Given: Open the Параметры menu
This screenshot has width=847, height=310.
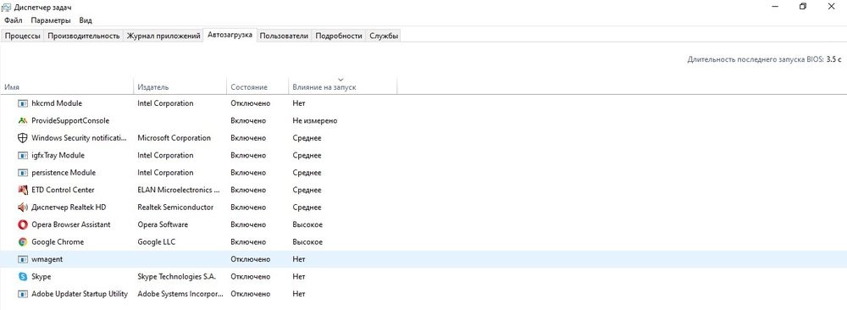Looking at the screenshot, I should coord(50,20).
